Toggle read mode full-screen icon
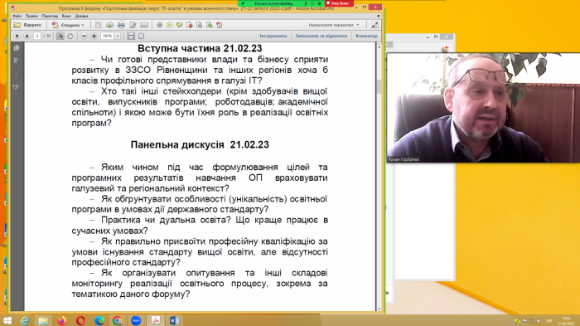The image size is (580, 326). [375, 25]
